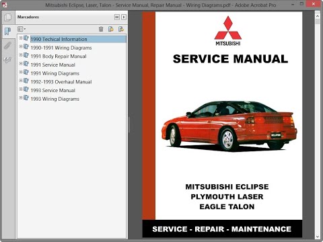323x242 pixels.
Task: Find the current bookmark icon
Action: [x=121, y=29]
